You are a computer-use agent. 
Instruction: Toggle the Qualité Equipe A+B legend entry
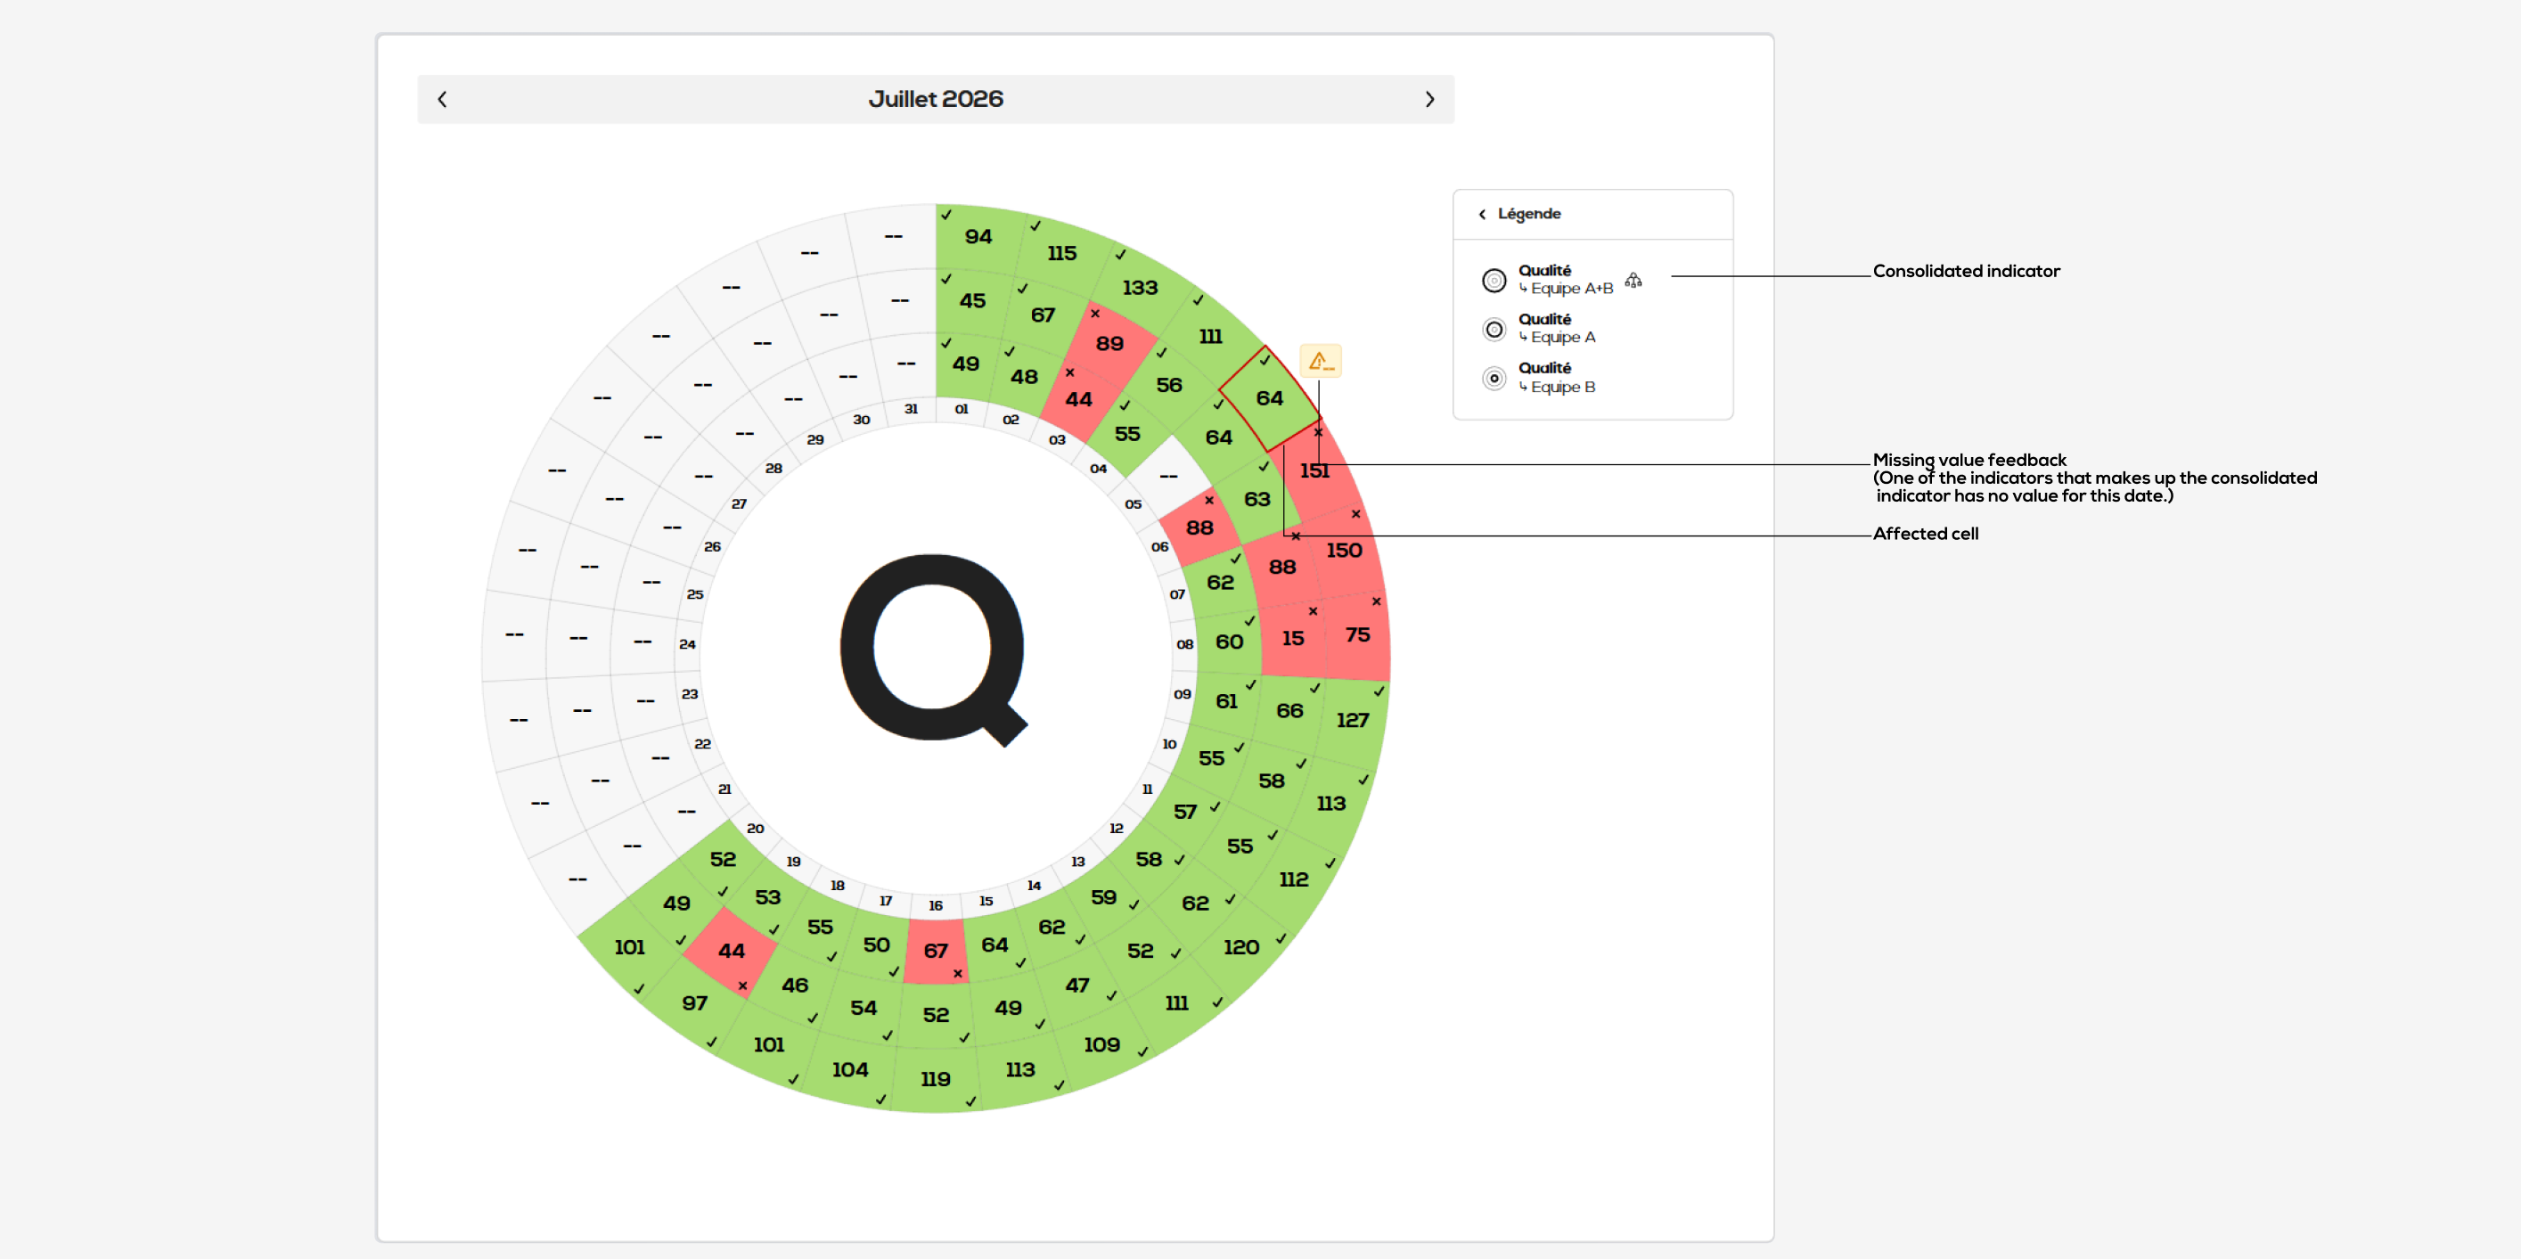1562,280
